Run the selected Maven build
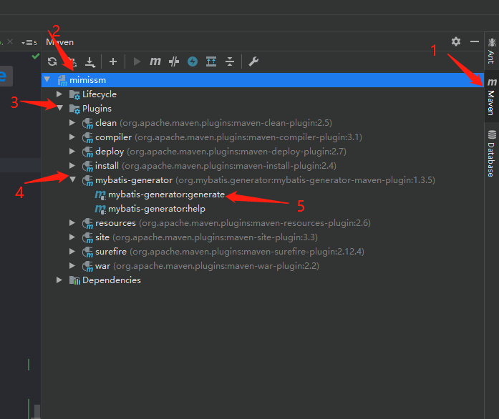499x419 pixels. coord(137,61)
